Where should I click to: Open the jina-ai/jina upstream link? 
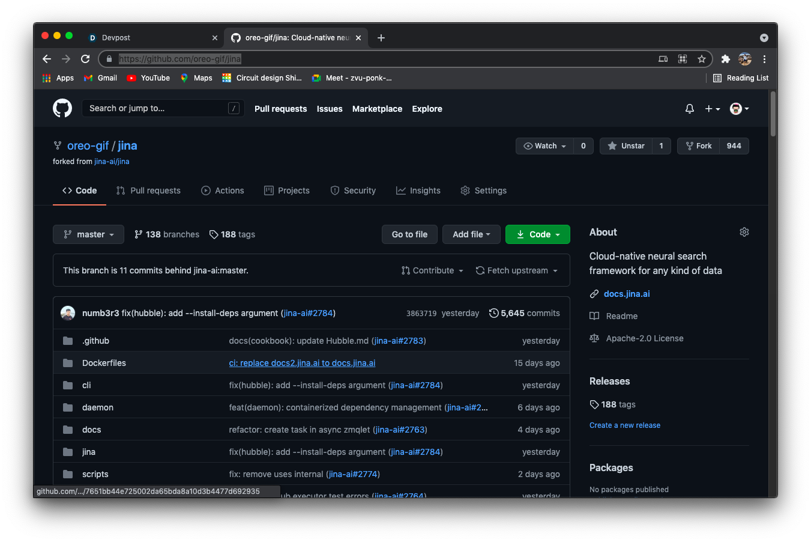[112, 162]
